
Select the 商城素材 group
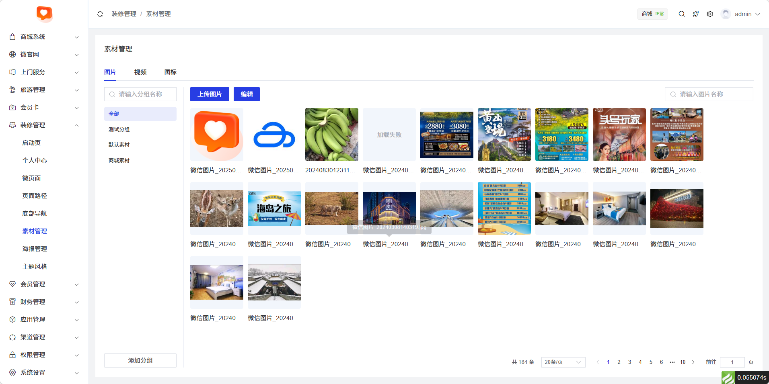pyautogui.click(x=119, y=160)
